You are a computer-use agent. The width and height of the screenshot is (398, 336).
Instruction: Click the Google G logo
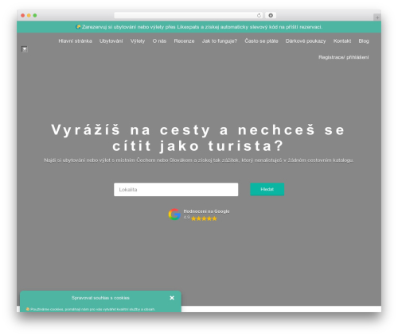coord(174,214)
